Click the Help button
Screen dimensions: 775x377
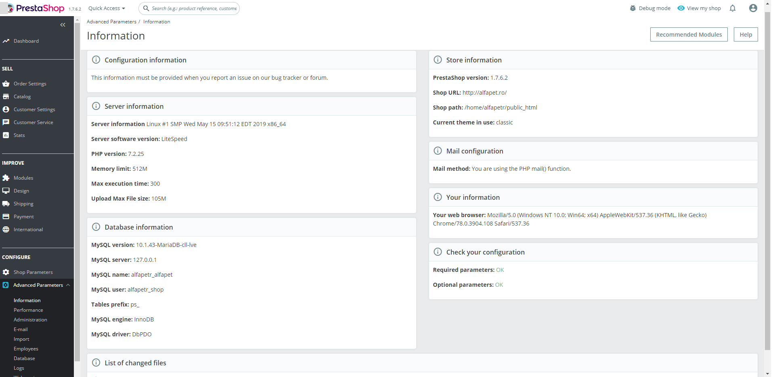746,35
